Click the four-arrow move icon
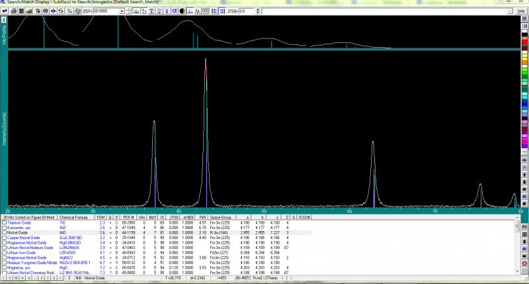This screenshot has width=529, height=284. [x=53, y=11]
